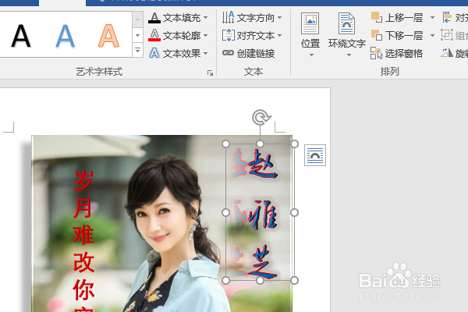Open the 上移一层 dropdown arrow
Viewport: 468px width, 312px height.
point(432,18)
